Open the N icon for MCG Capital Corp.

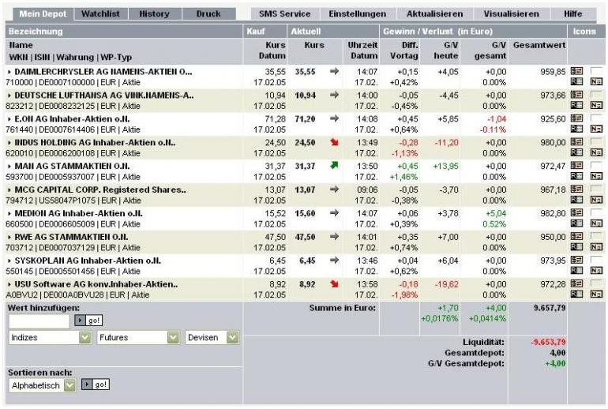tap(596, 201)
